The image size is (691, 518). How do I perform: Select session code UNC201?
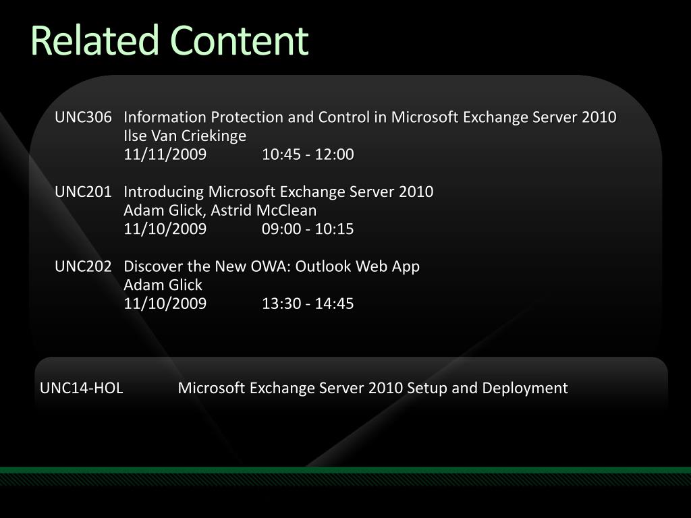click(x=83, y=192)
